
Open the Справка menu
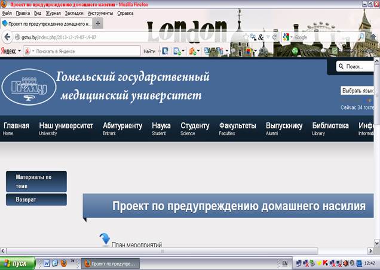pos(125,13)
